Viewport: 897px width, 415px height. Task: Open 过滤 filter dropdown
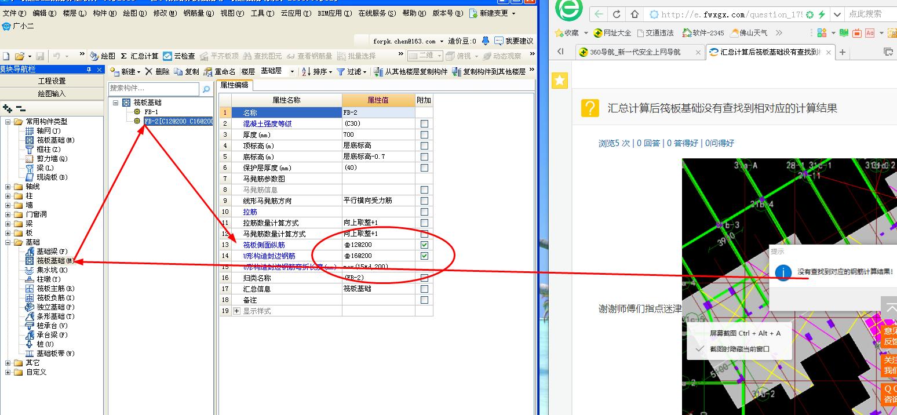click(x=364, y=72)
